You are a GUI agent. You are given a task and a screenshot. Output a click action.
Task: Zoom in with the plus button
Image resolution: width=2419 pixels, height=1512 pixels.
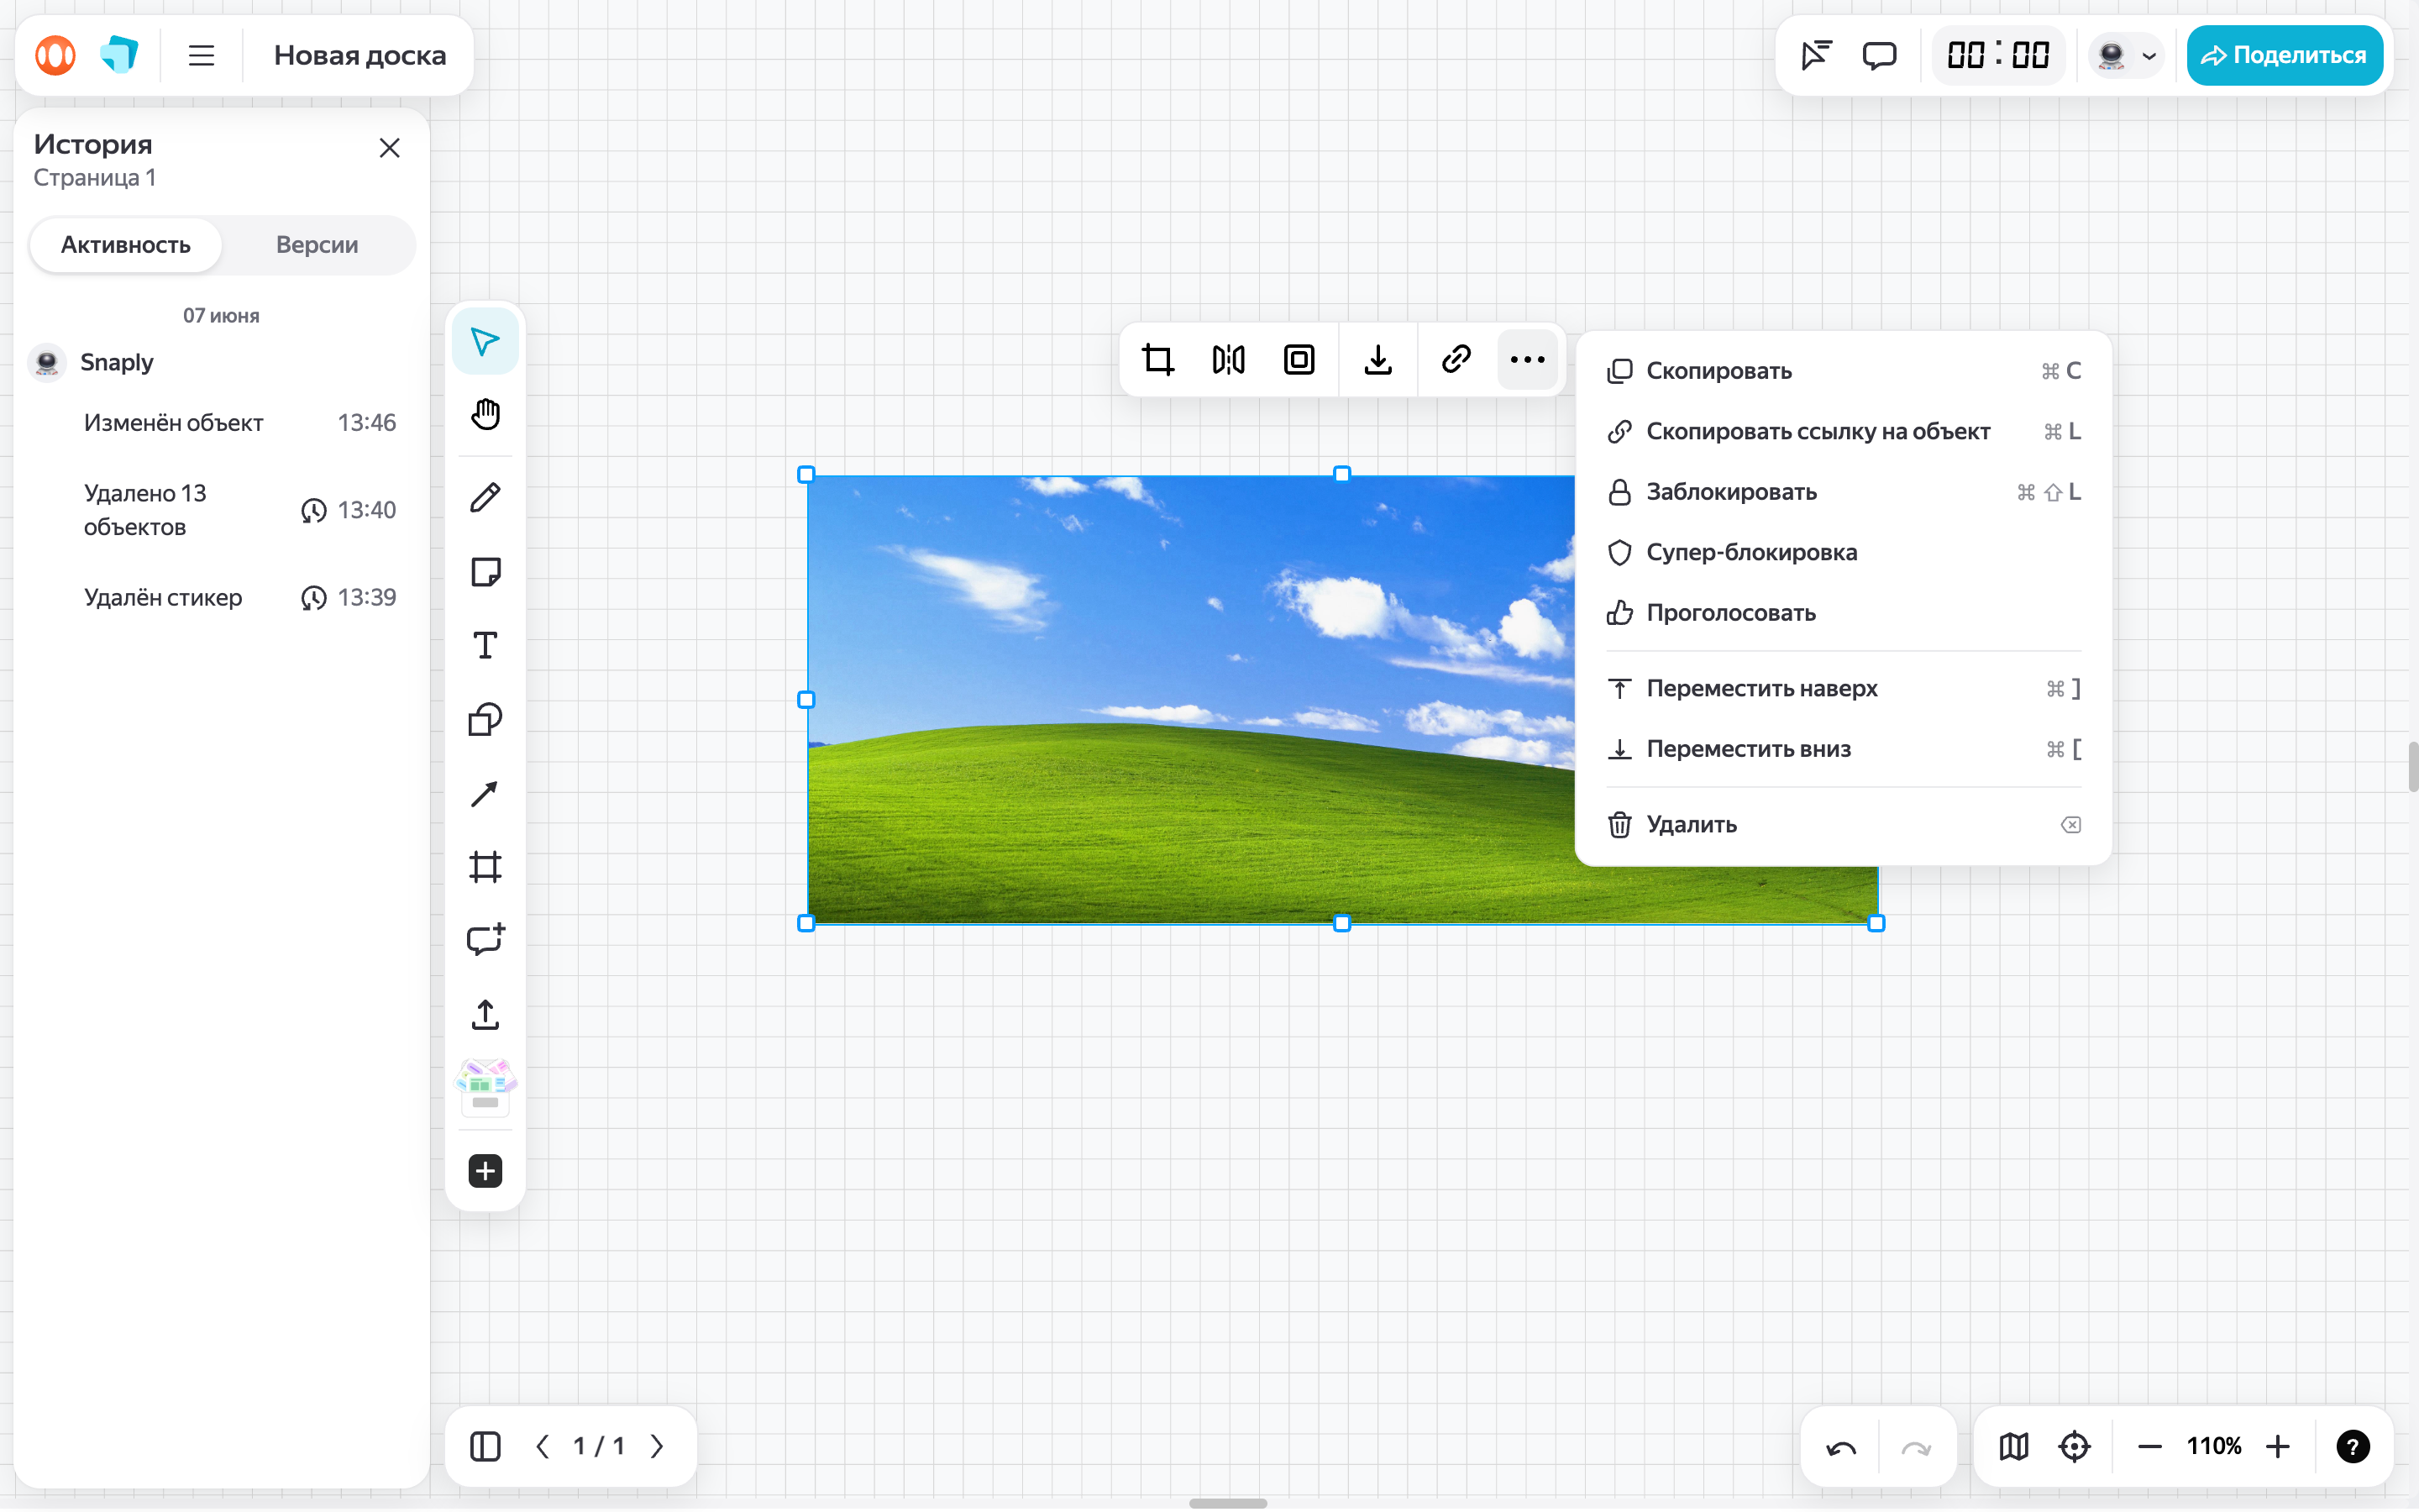[2278, 1446]
